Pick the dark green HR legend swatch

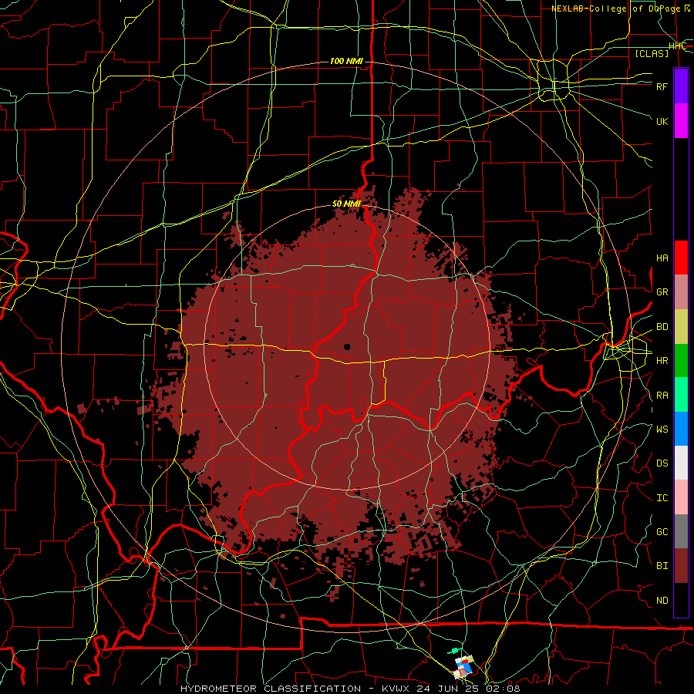[681, 360]
